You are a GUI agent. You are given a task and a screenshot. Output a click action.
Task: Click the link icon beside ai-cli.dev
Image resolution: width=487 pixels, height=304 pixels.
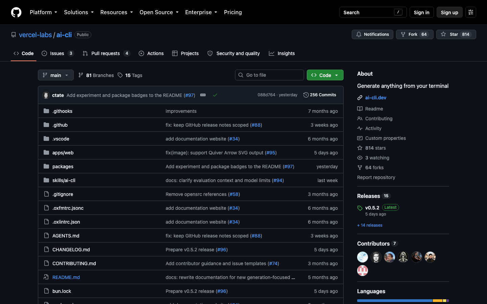click(360, 98)
